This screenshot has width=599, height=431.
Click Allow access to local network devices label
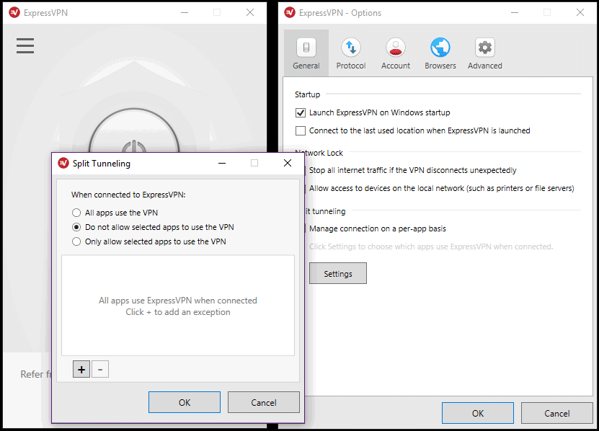click(442, 188)
